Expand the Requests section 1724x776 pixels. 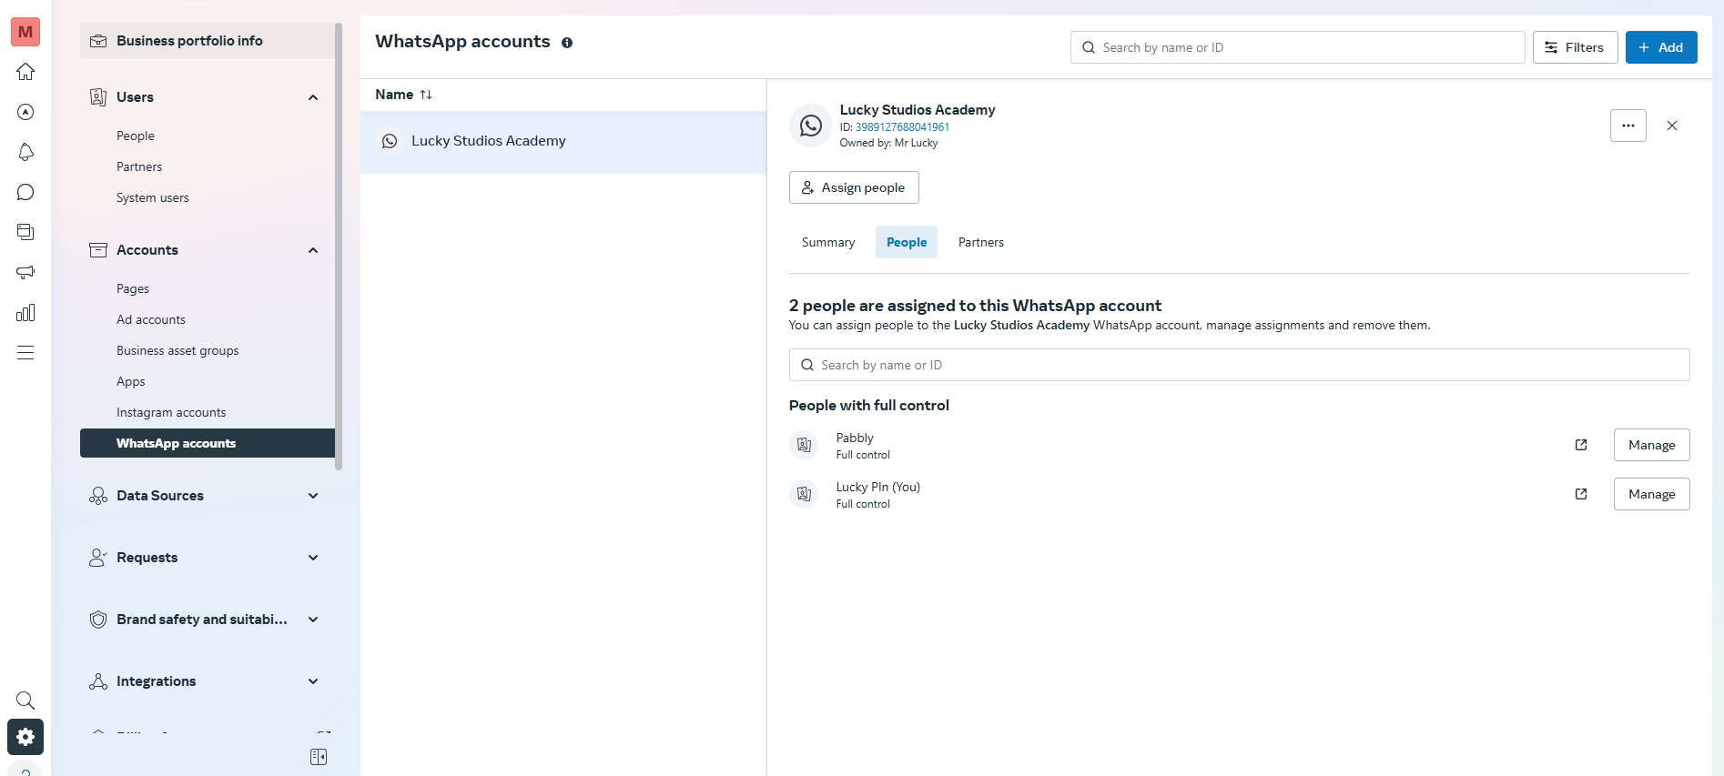click(313, 558)
